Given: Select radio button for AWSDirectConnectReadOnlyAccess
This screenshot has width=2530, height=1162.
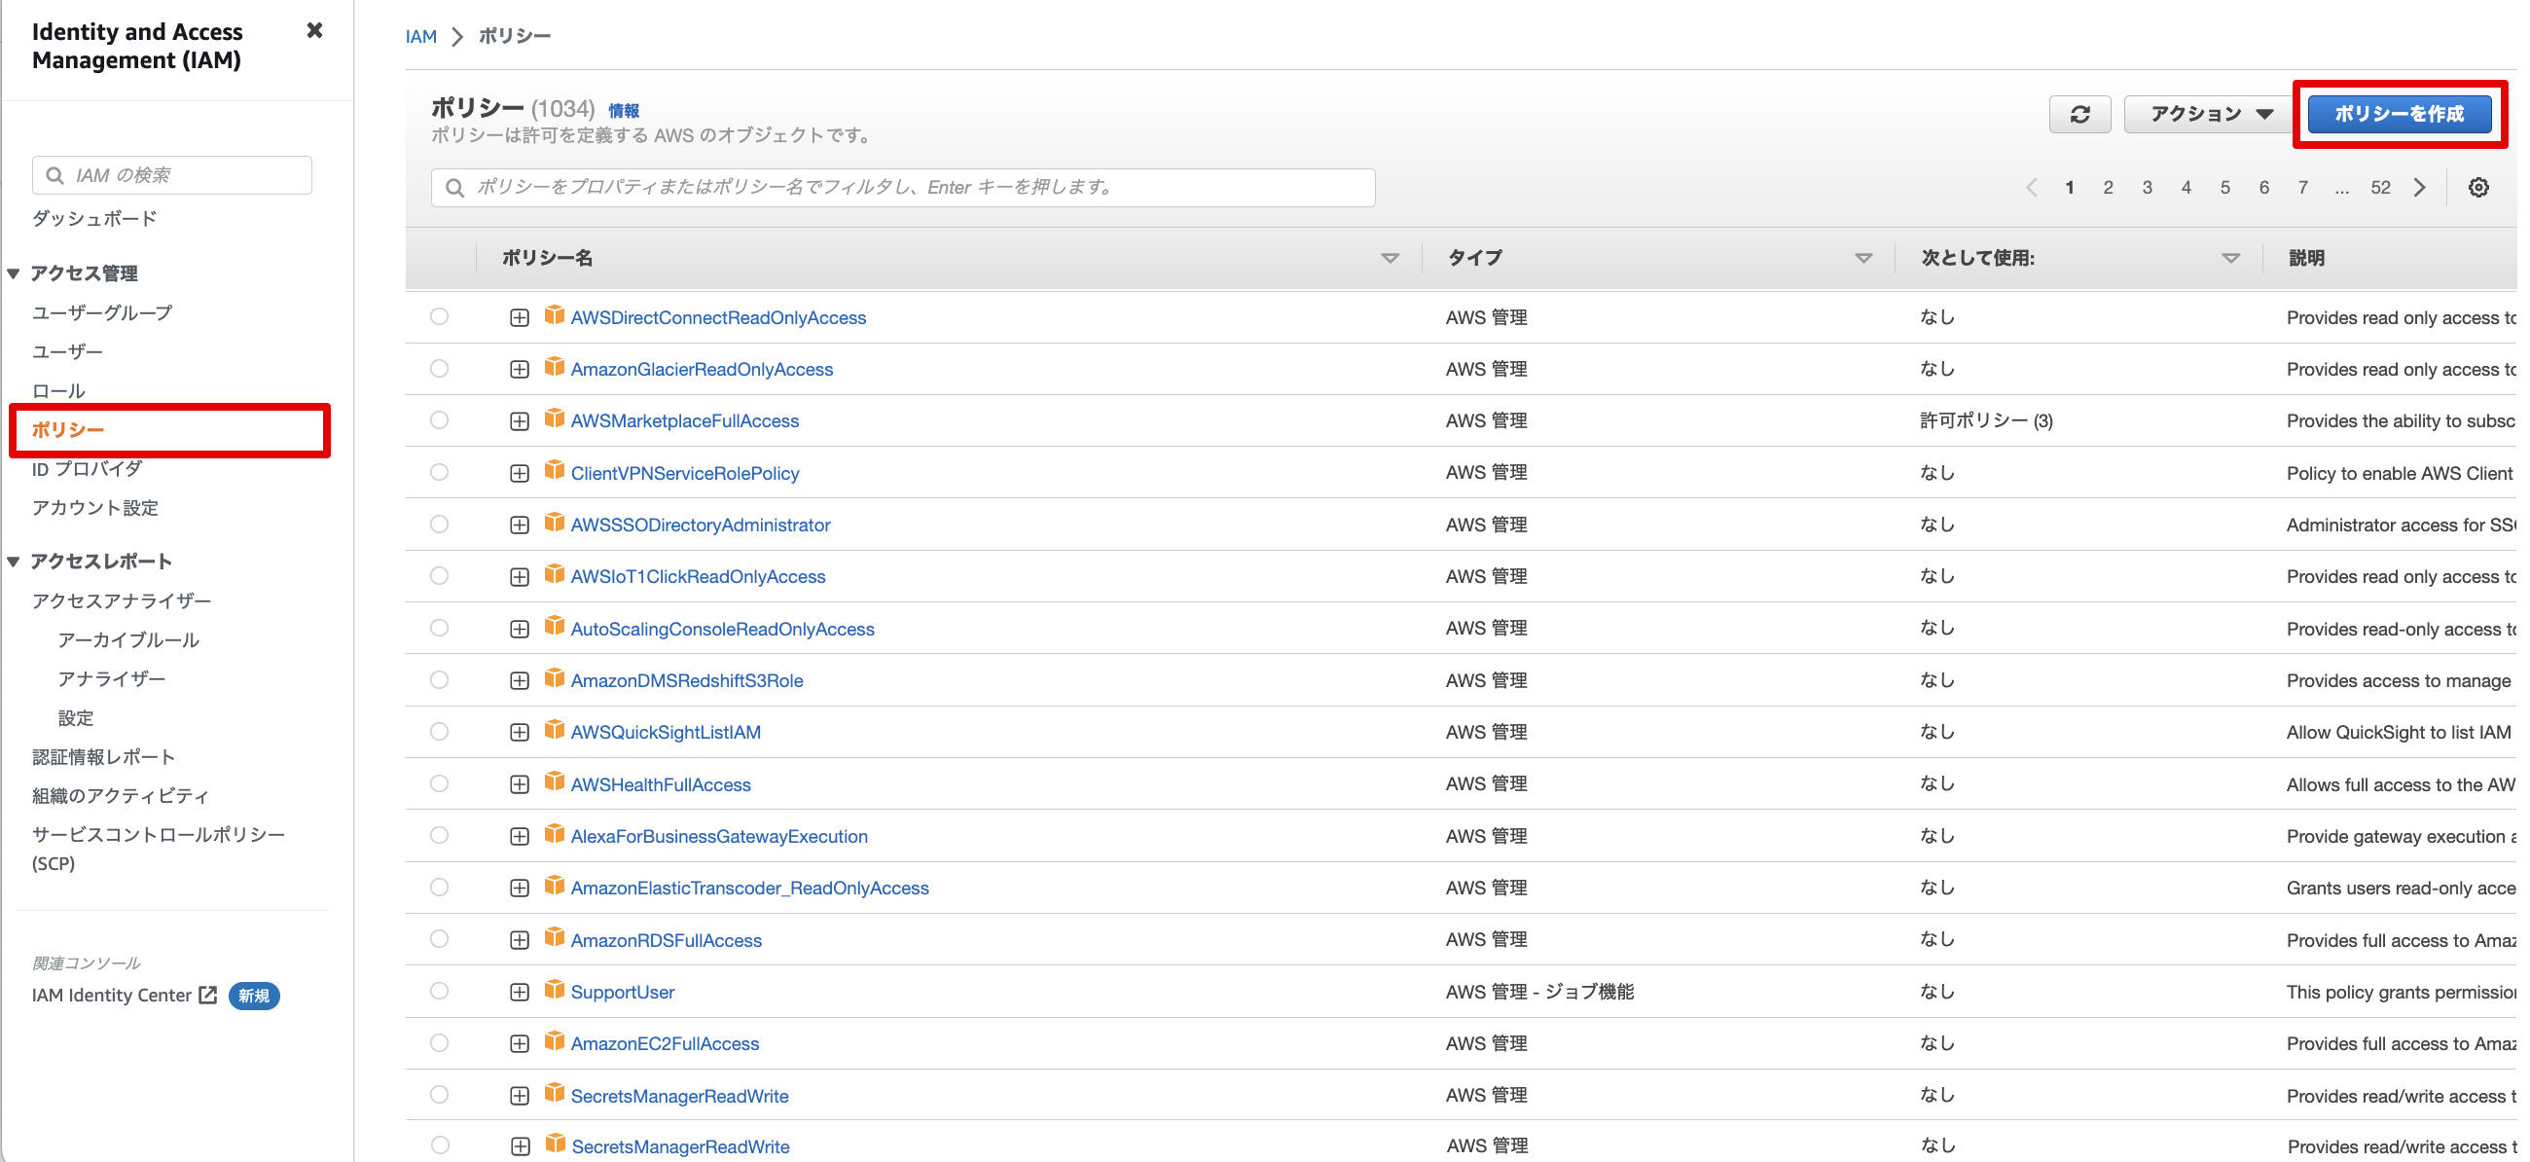Looking at the screenshot, I should point(439,316).
